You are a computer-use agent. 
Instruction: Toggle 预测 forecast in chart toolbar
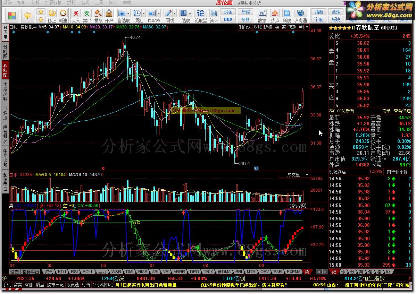(x=292, y=27)
